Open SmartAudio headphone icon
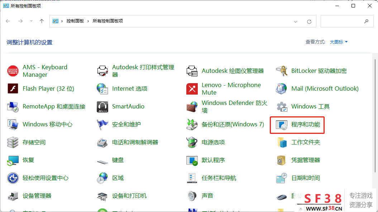The width and height of the screenshot is (378, 212). click(102, 107)
